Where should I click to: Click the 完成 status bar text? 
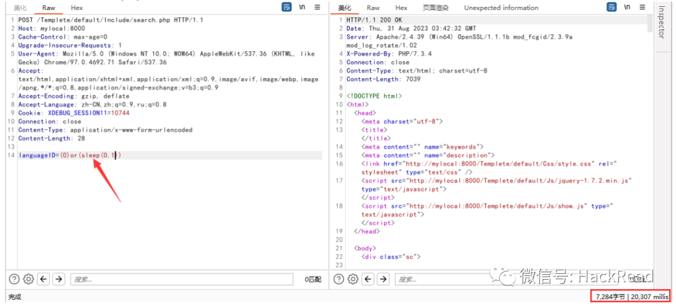coord(14,297)
